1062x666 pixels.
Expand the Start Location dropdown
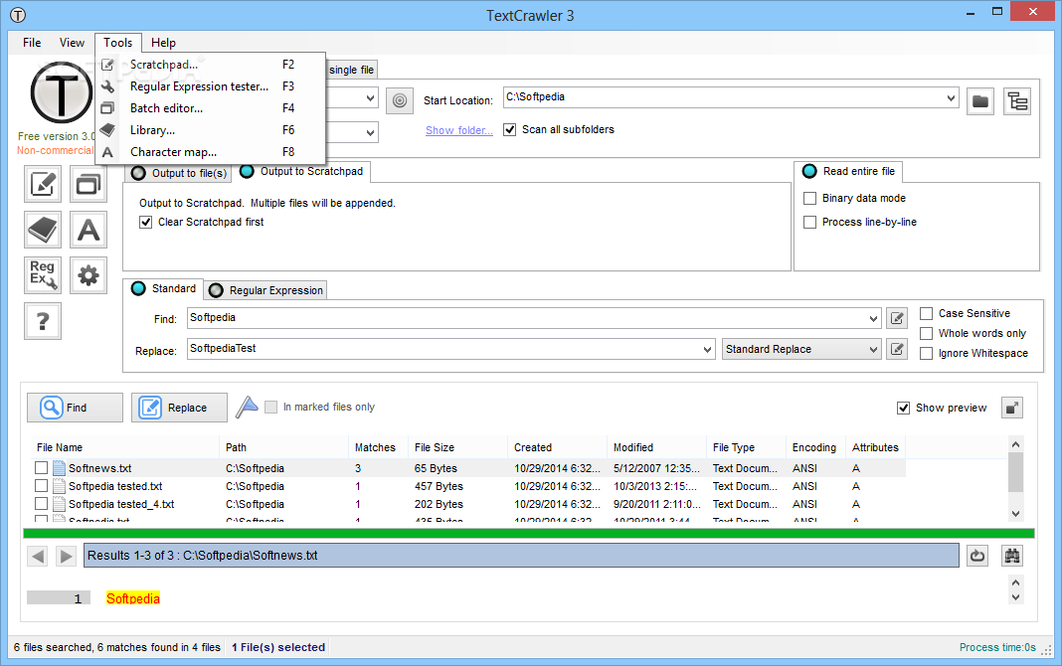(951, 98)
